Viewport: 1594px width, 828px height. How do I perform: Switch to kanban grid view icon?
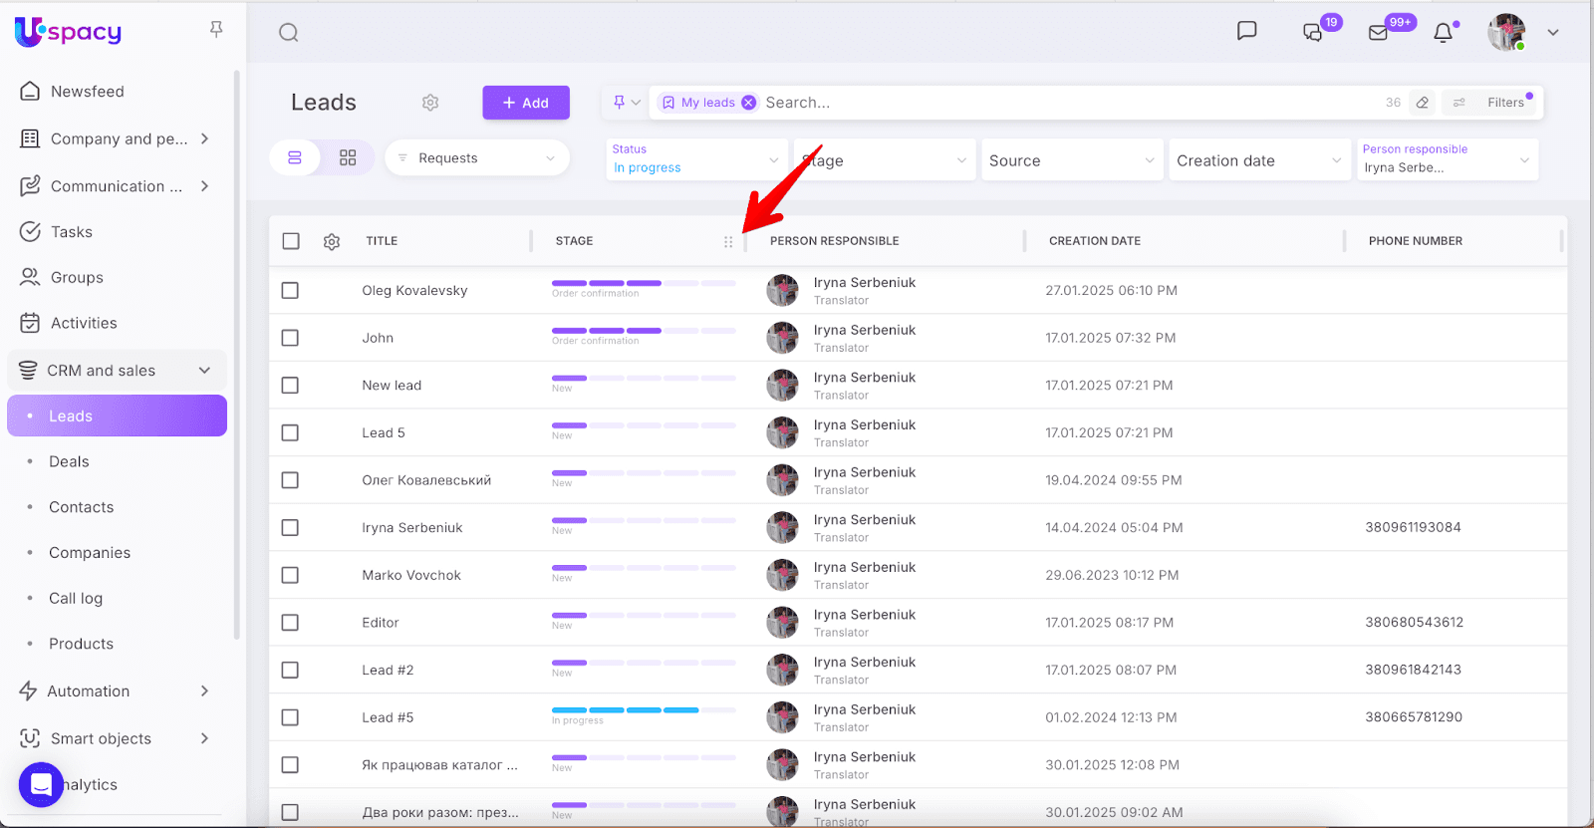tap(348, 158)
